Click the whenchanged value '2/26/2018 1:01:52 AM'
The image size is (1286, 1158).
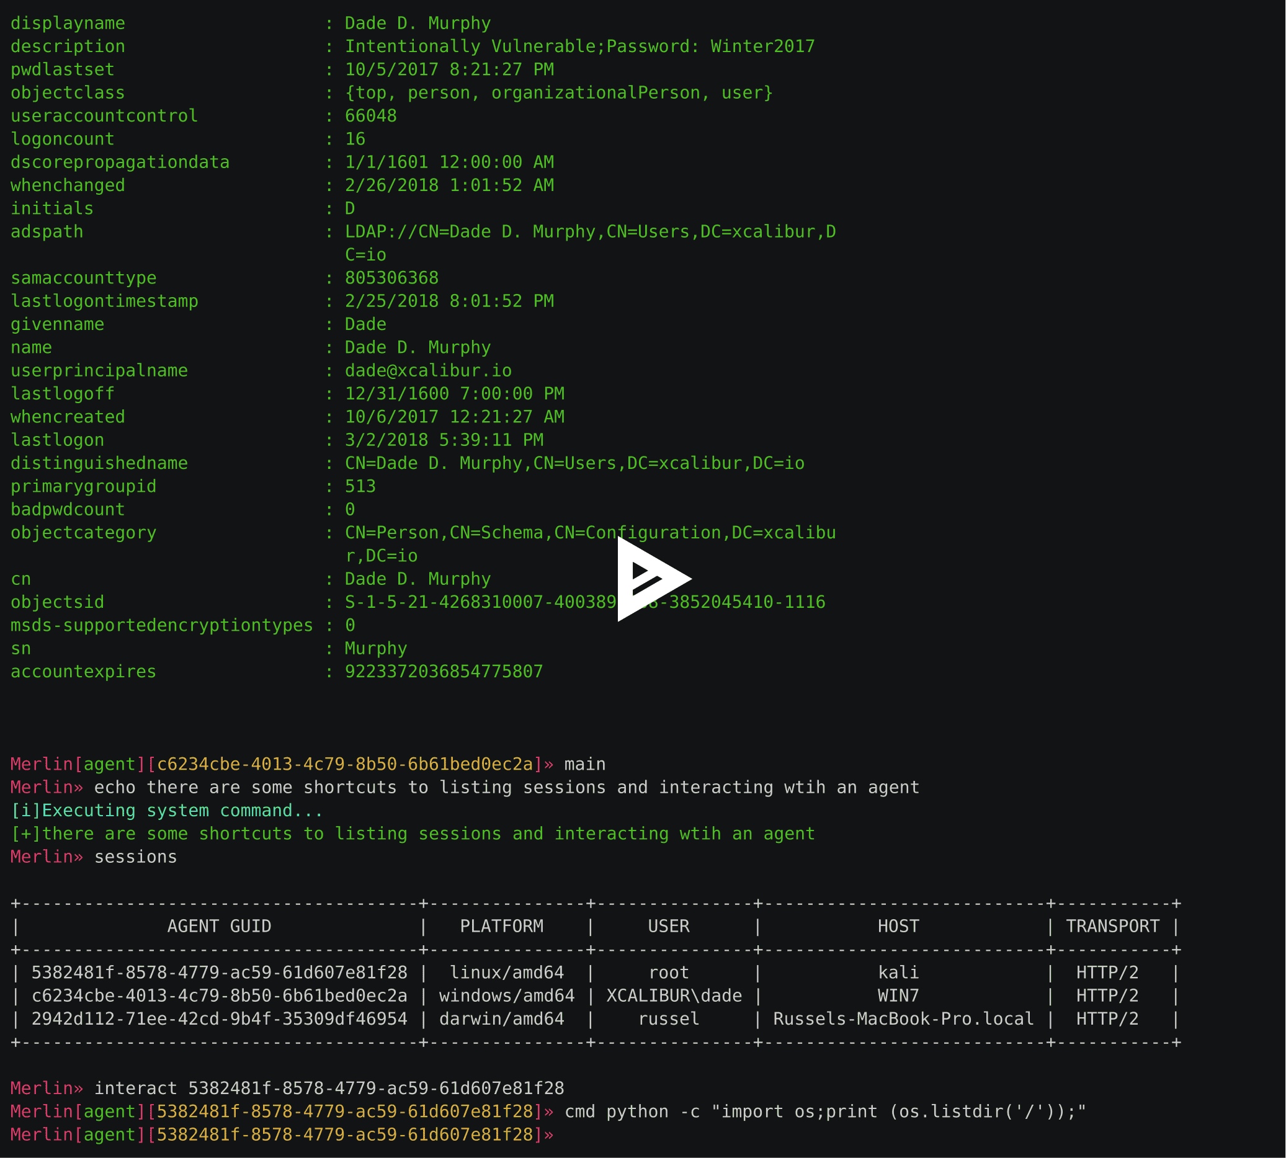(449, 185)
